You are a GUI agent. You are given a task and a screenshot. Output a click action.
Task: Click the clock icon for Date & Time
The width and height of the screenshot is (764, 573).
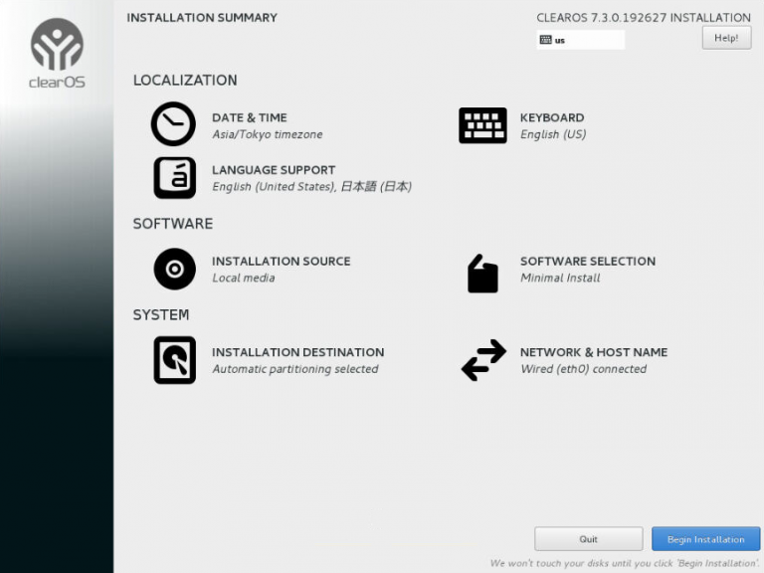pos(173,125)
